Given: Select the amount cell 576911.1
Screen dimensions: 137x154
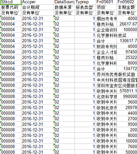Looking at the screenshot, I should coord(127,91).
